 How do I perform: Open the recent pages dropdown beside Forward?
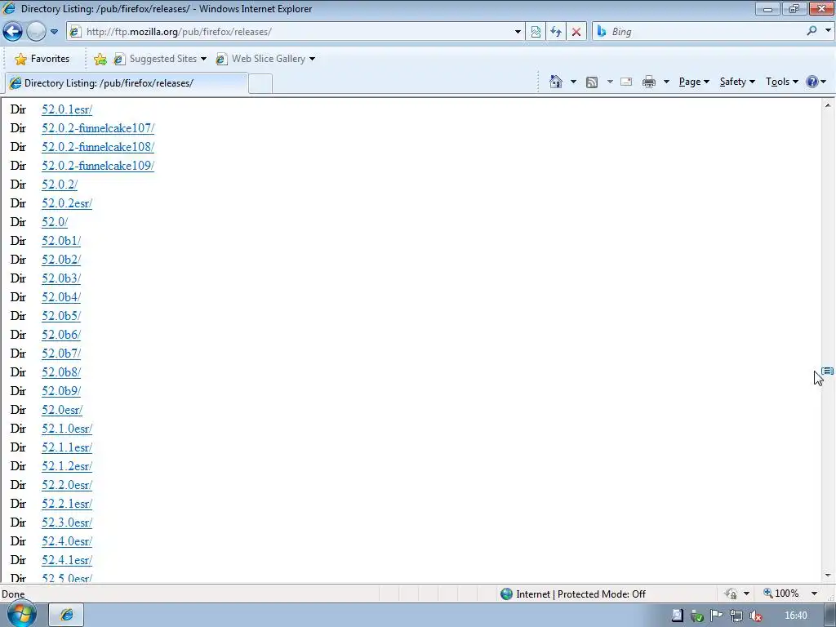(54, 32)
